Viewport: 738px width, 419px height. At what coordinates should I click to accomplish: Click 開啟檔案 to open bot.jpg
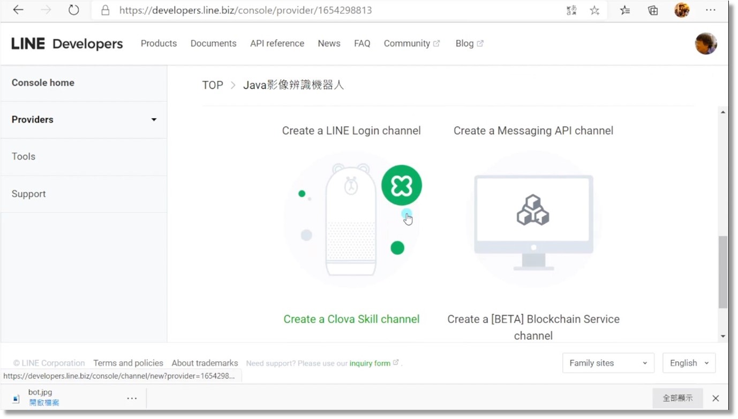pyautogui.click(x=44, y=403)
